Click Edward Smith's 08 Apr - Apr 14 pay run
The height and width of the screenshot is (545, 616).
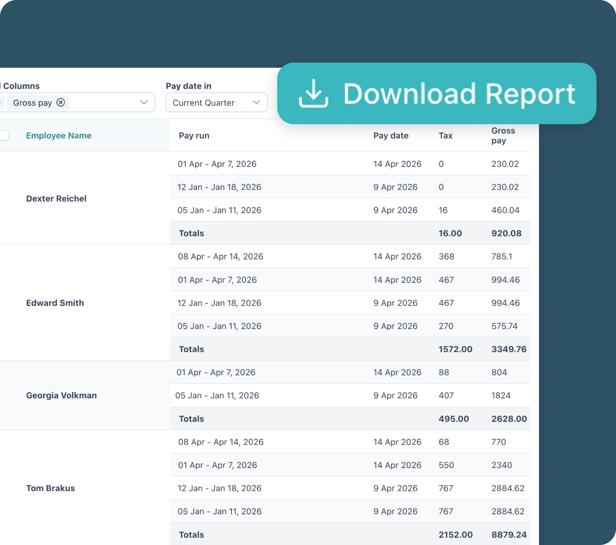220,256
